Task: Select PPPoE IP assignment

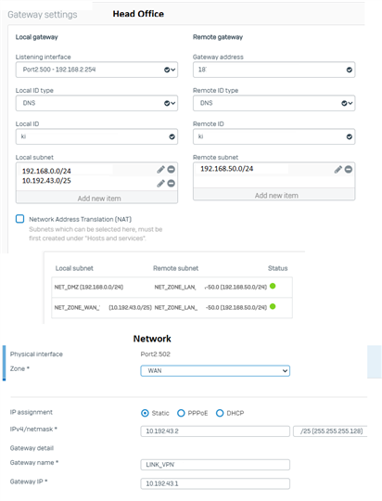Action: [181, 413]
